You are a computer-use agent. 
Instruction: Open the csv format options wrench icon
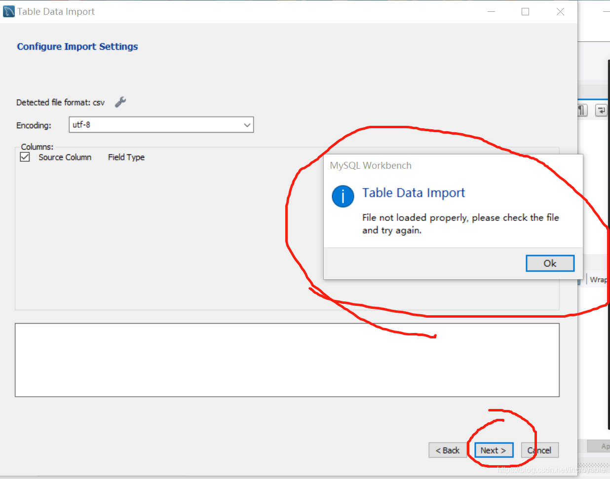click(x=120, y=102)
